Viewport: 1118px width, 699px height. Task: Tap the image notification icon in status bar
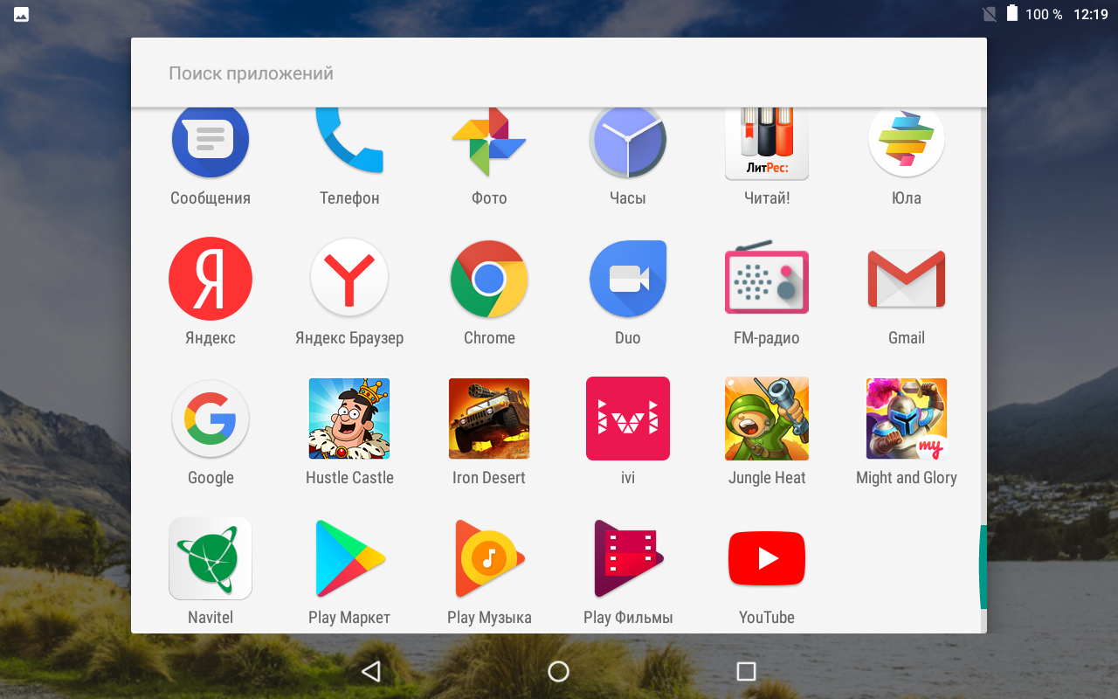coord(21,14)
